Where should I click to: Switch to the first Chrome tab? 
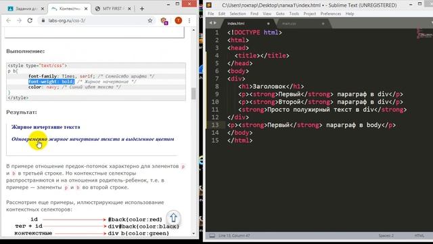[x=25, y=9]
